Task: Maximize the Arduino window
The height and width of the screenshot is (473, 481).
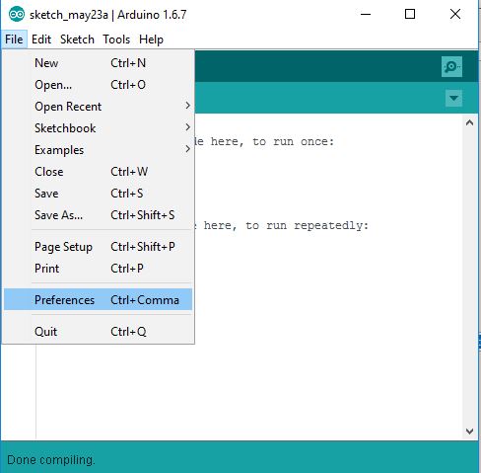Action: pos(410,14)
